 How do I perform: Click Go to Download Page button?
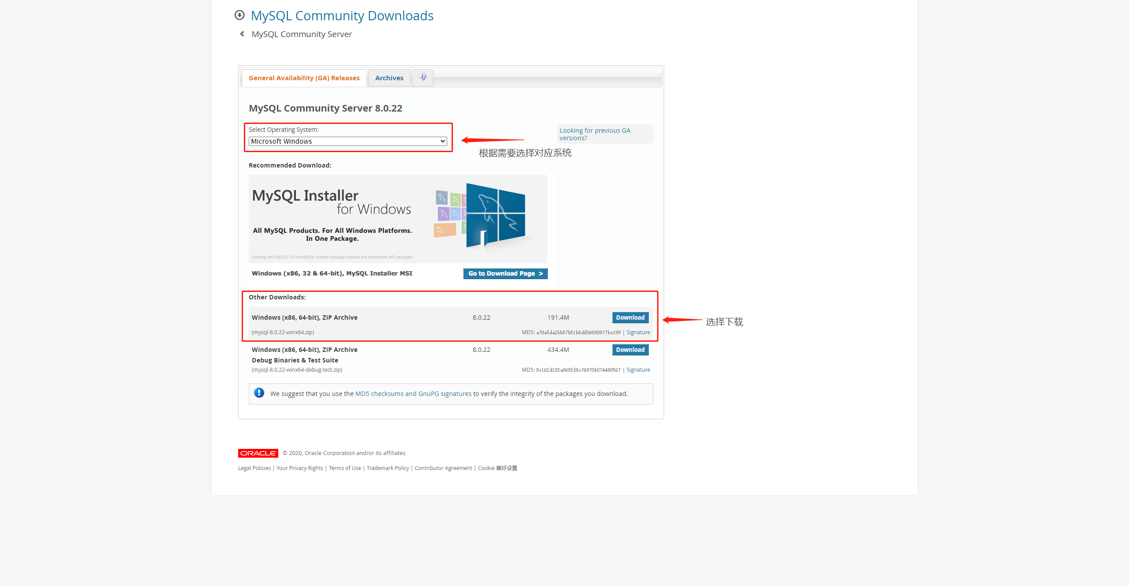point(505,273)
